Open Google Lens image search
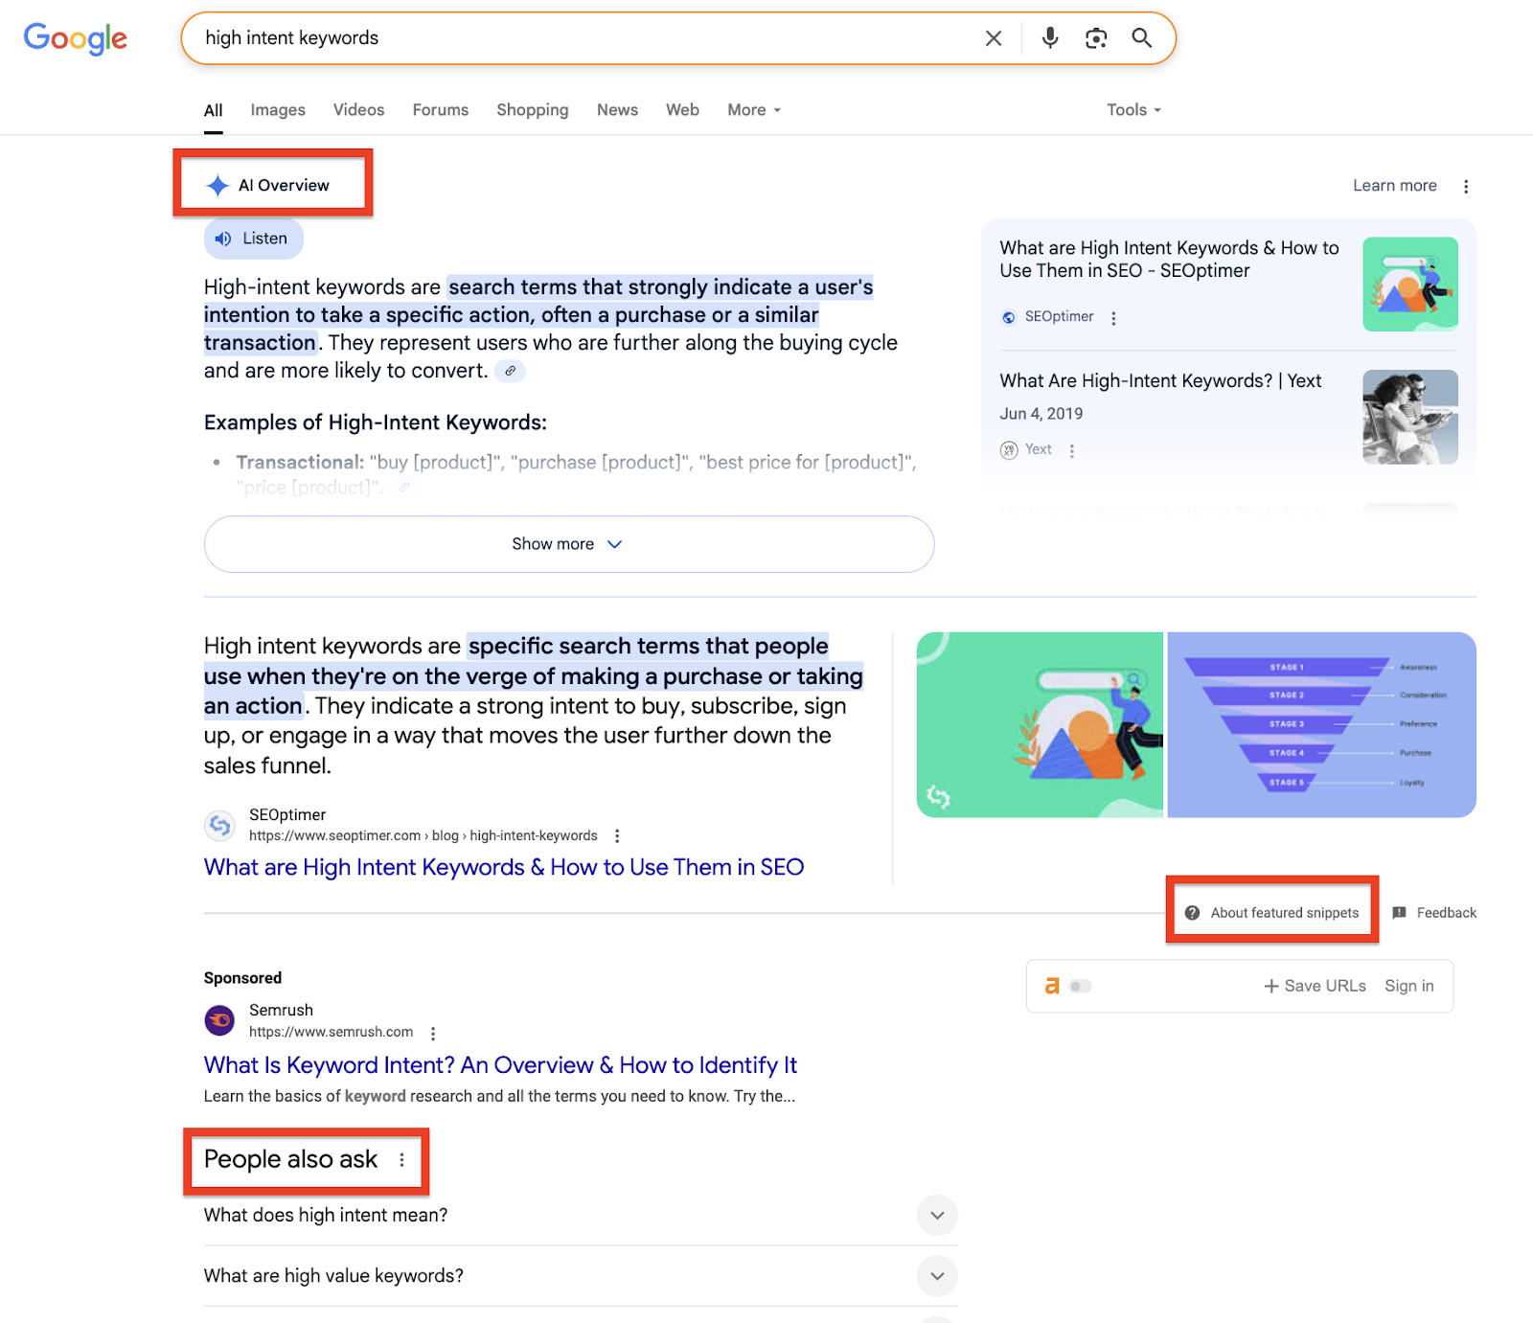 click(1096, 38)
